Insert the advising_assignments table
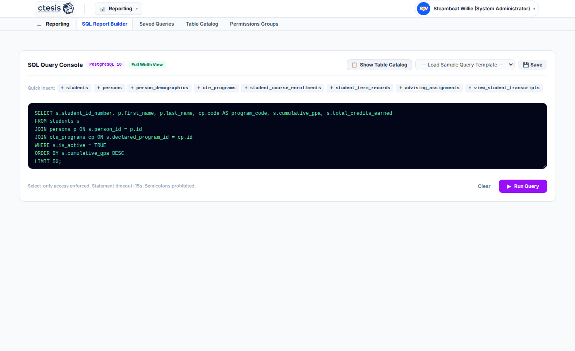Viewport: 575px width, 351px height. (x=429, y=88)
